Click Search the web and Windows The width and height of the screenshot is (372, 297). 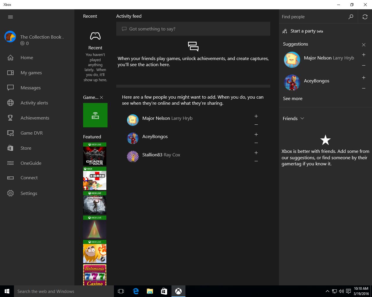(64, 291)
